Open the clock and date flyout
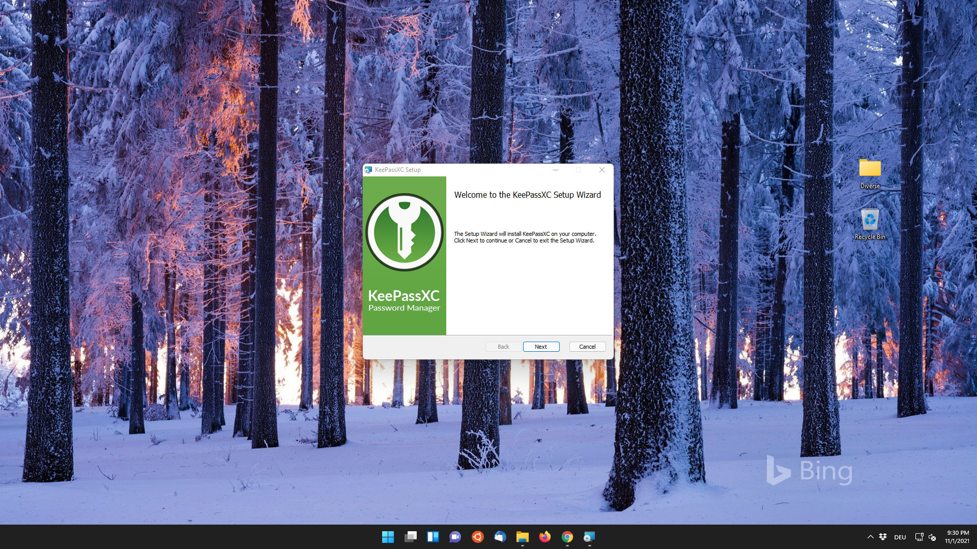977x549 pixels. click(x=957, y=537)
